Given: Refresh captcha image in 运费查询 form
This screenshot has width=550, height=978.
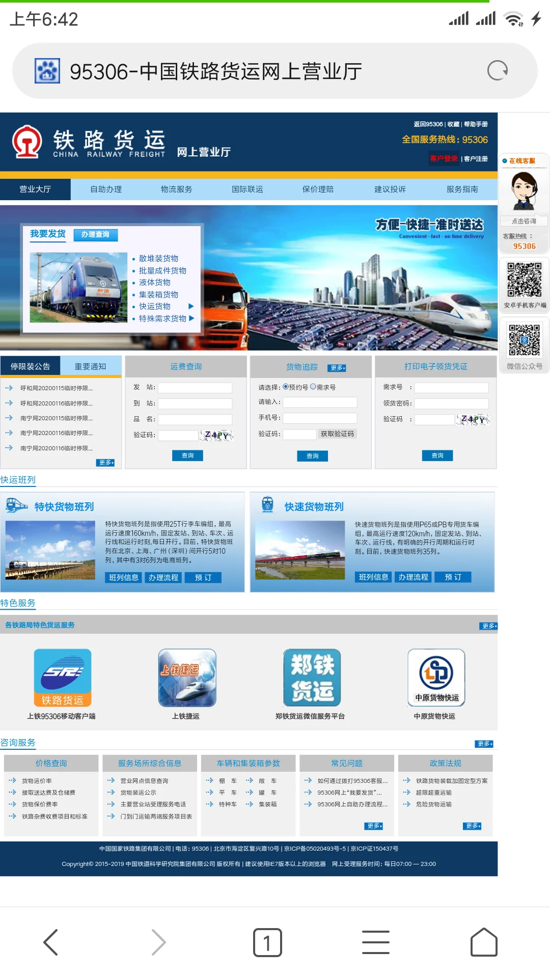Looking at the screenshot, I should click(217, 435).
